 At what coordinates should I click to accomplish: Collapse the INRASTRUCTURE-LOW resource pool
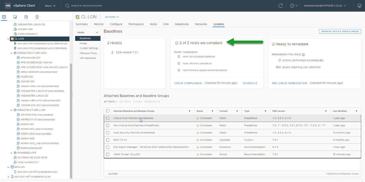pyautogui.click(x=11, y=110)
